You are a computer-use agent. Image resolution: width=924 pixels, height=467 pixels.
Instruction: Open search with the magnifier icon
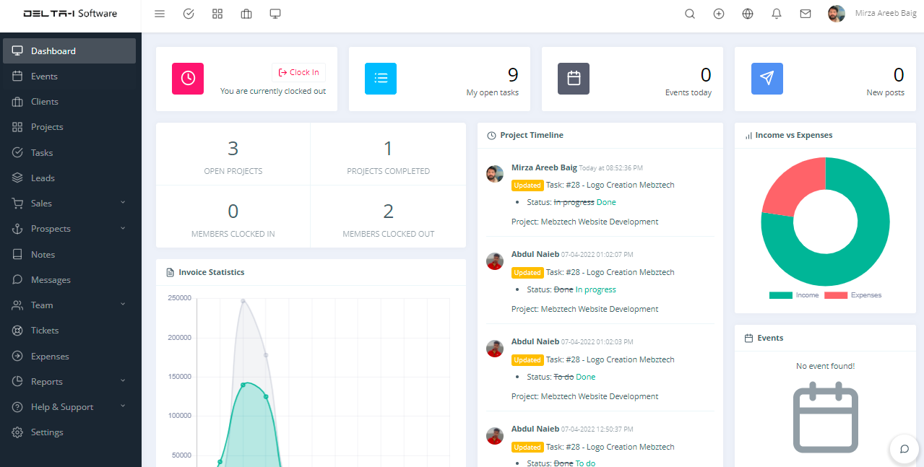point(690,14)
